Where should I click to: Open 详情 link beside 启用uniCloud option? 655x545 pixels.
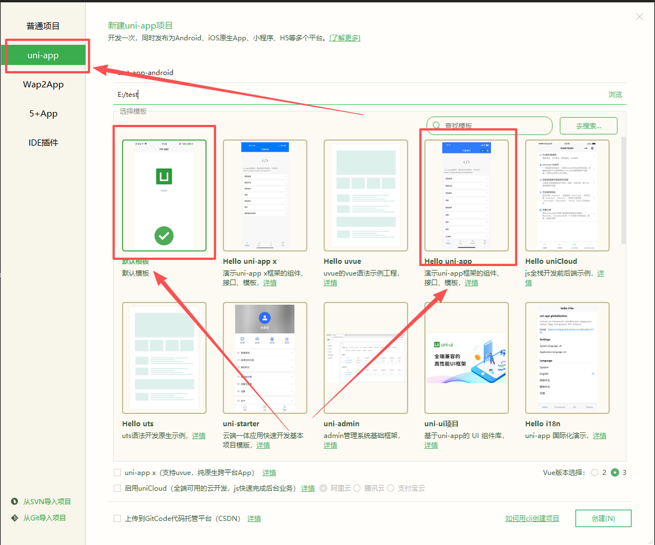pyautogui.click(x=308, y=488)
